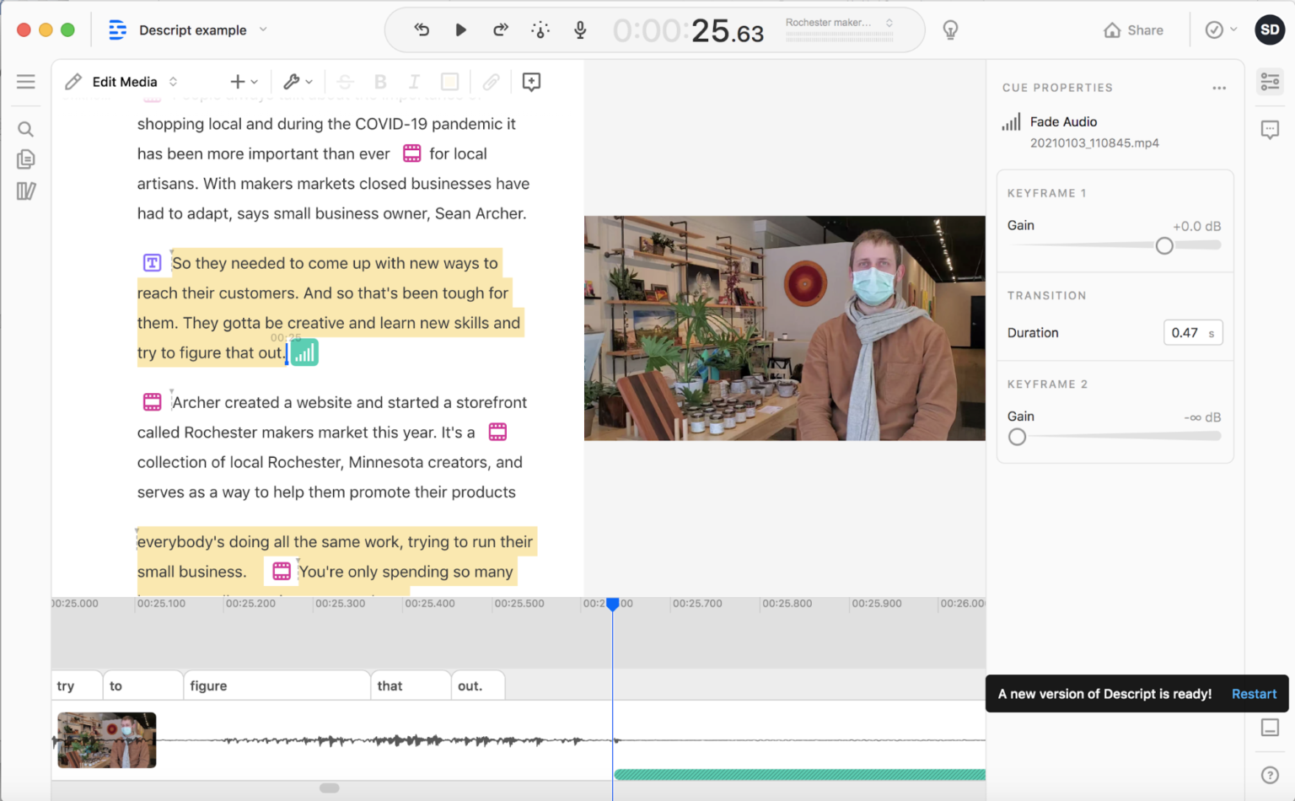
Task: Click the lightbulb tips icon
Action: (950, 30)
